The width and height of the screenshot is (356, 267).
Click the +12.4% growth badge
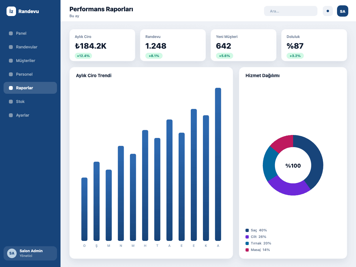83,56
